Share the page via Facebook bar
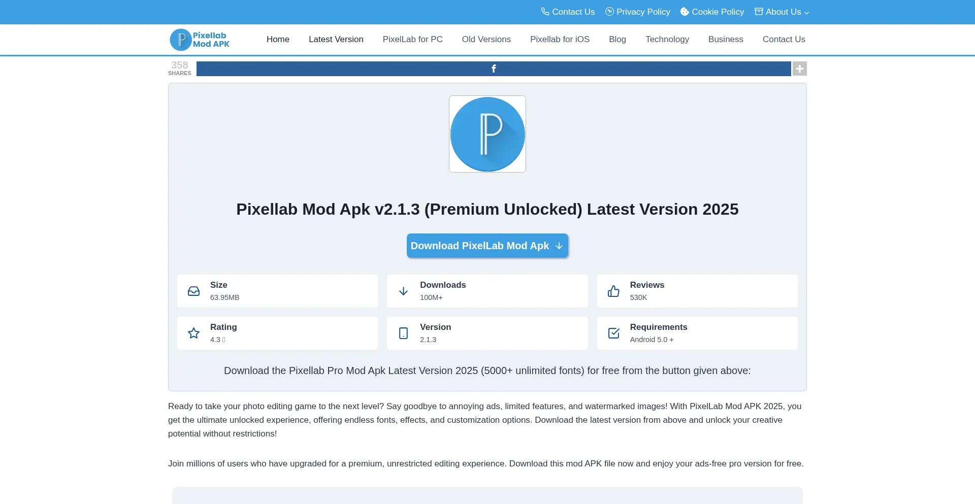The width and height of the screenshot is (975, 504). 494,69
